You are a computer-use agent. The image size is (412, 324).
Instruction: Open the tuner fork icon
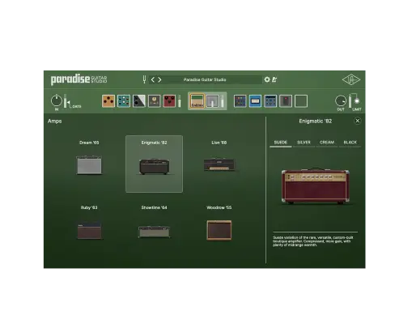tap(144, 79)
